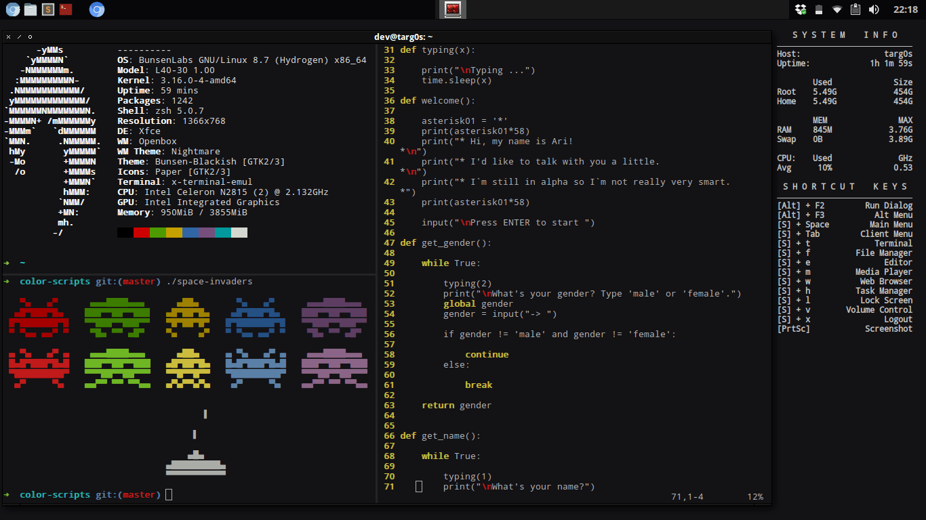
Task: Click the Packages 1242 line
Action: [155, 101]
